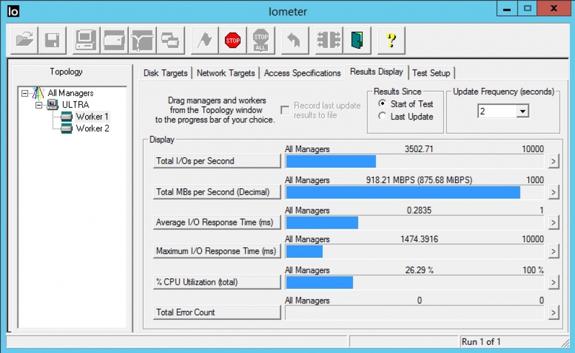
Task: Select Worker 2 in topology tree
Action: (x=93, y=129)
